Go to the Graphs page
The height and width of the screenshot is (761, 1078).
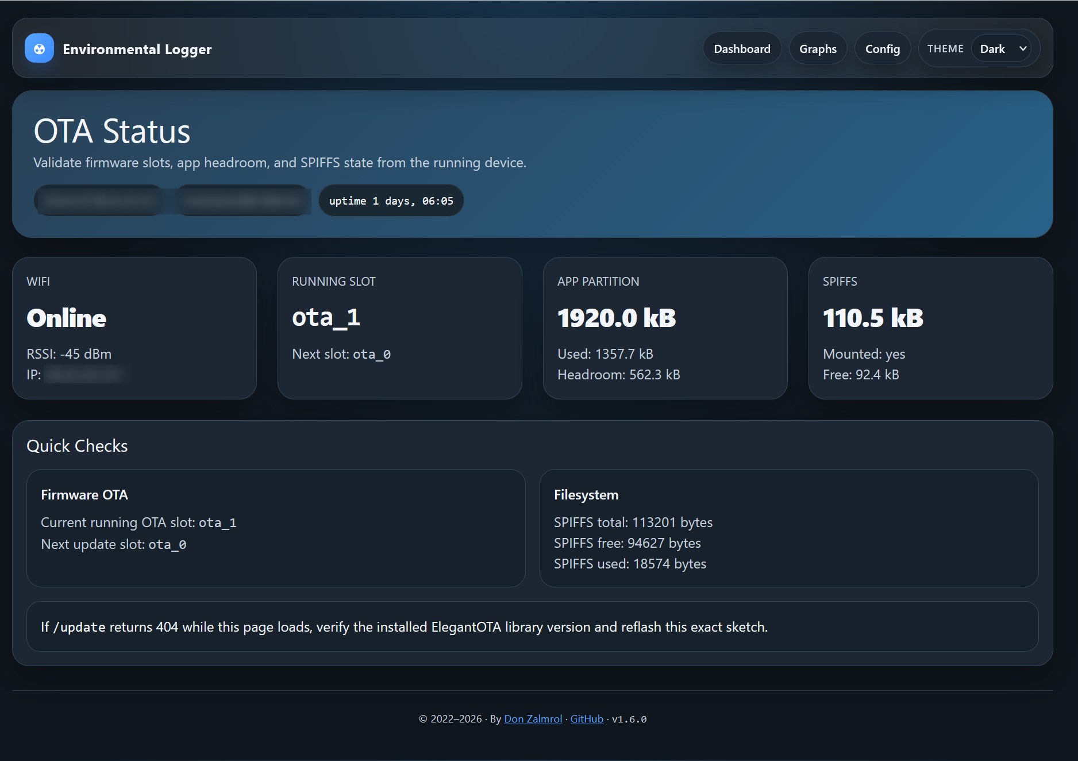[x=818, y=49]
